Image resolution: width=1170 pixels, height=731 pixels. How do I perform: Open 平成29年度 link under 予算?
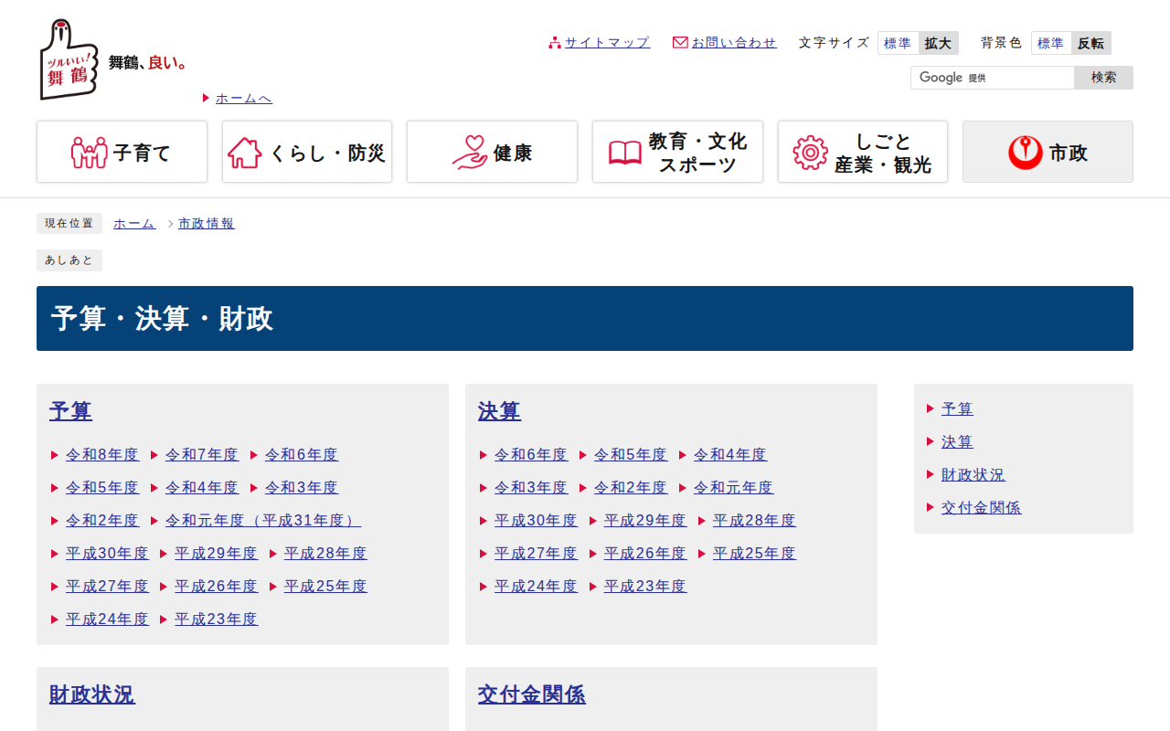point(217,553)
